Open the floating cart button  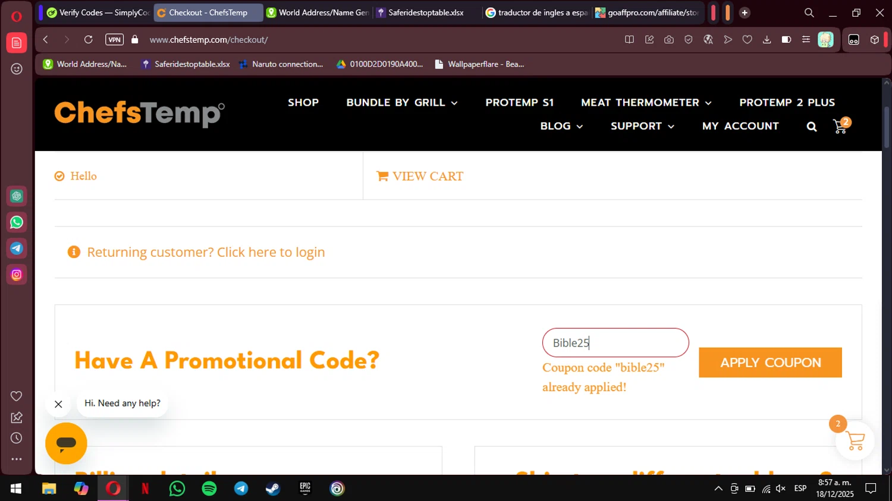855,441
